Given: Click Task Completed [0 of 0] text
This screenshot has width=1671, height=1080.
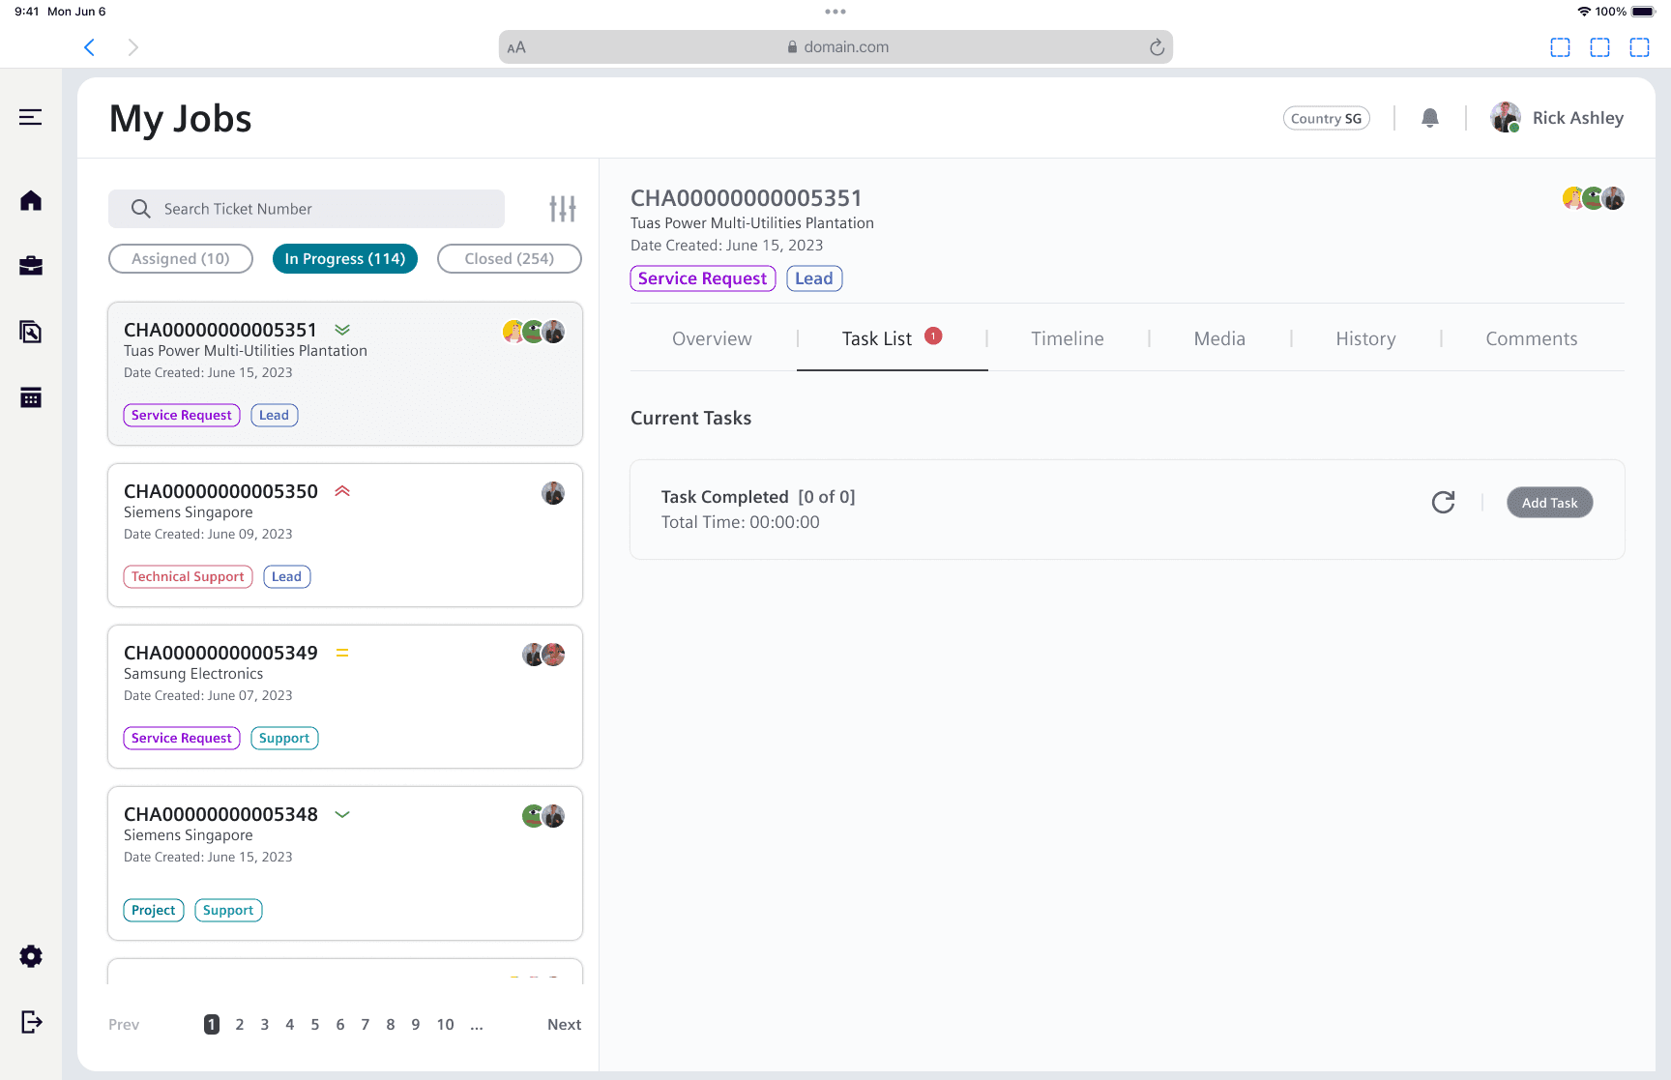Looking at the screenshot, I should click(x=758, y=497).
